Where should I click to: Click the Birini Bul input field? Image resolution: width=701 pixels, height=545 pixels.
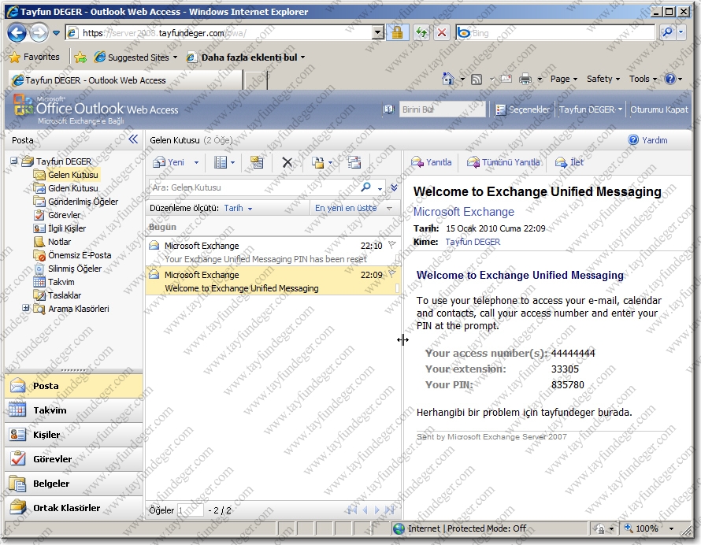442,109
